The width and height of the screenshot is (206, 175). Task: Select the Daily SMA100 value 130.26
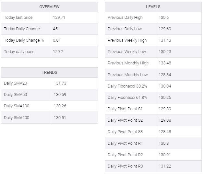coord(60,106)
